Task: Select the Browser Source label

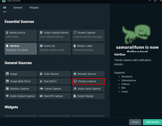Action: click(x=87, y=74)
